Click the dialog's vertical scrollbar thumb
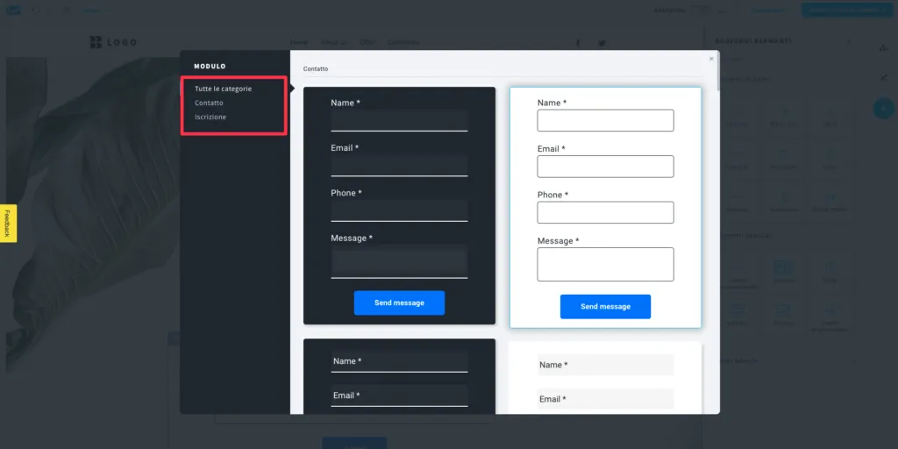The height and width of the screenshot is (449, 898). click(717, 72)
